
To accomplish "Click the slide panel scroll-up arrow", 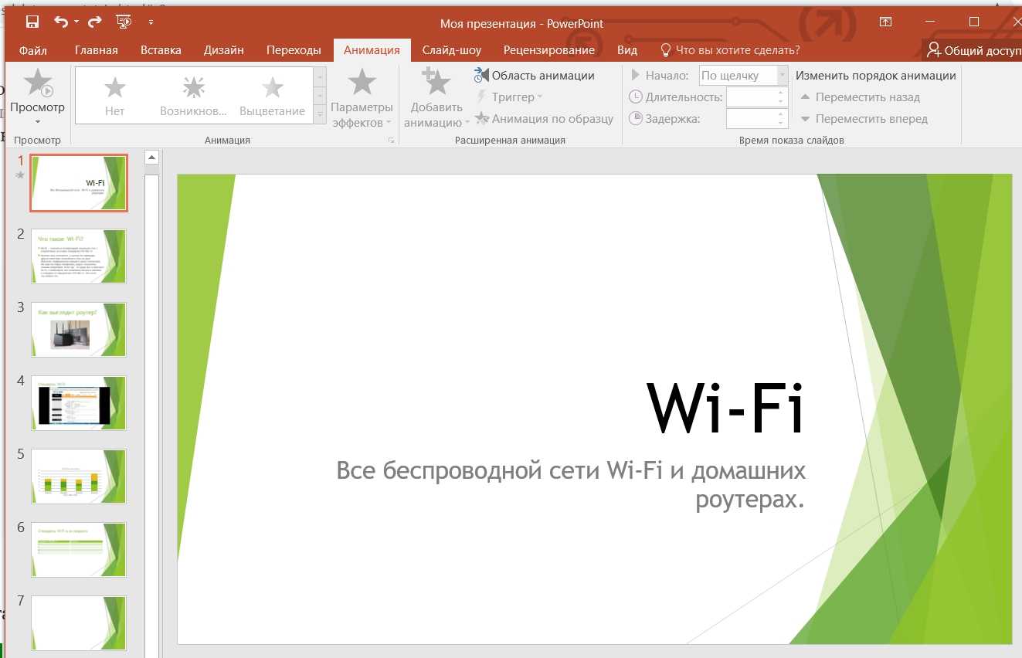I will coord(151,158).
